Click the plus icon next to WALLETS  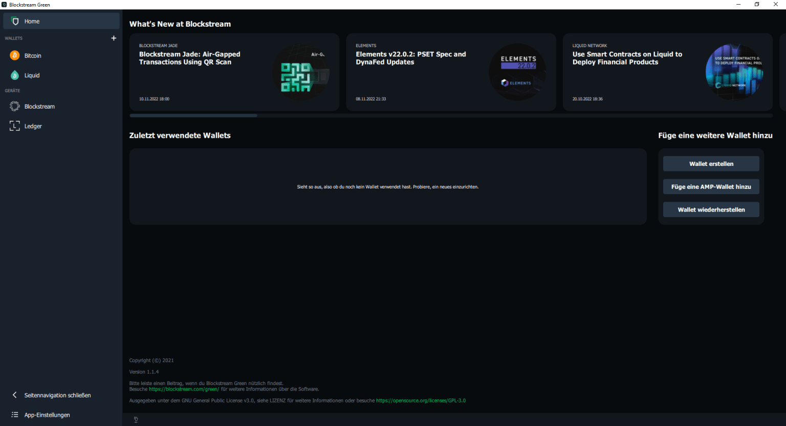[114, 38]
